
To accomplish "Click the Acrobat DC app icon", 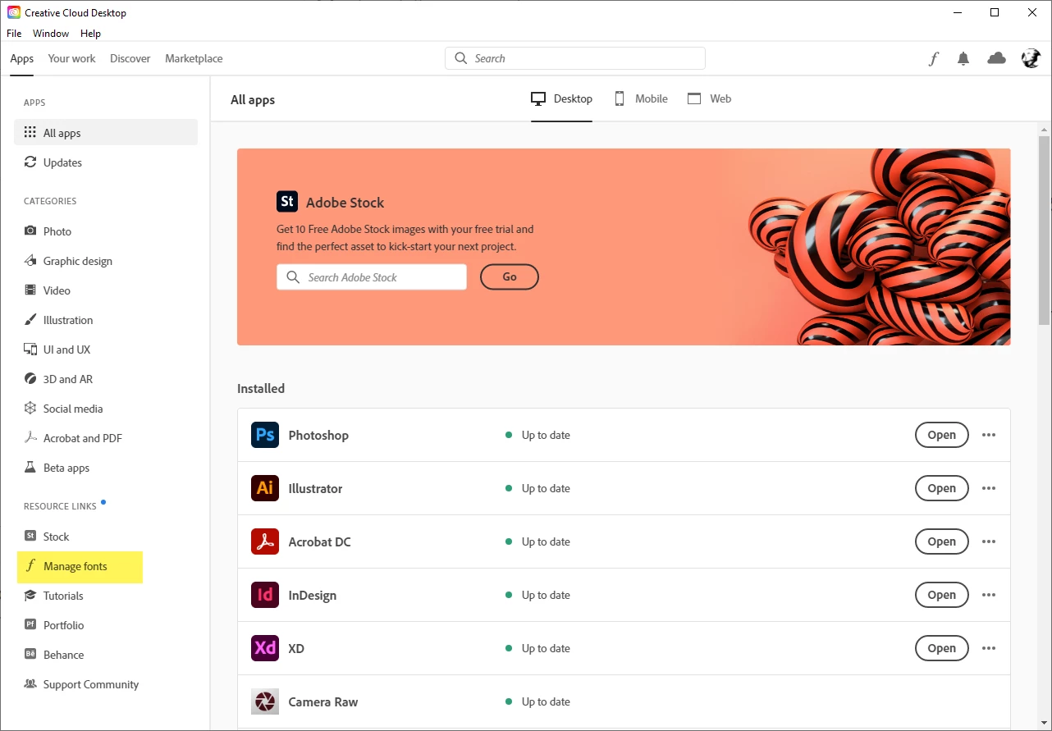I will coord(265,541).
